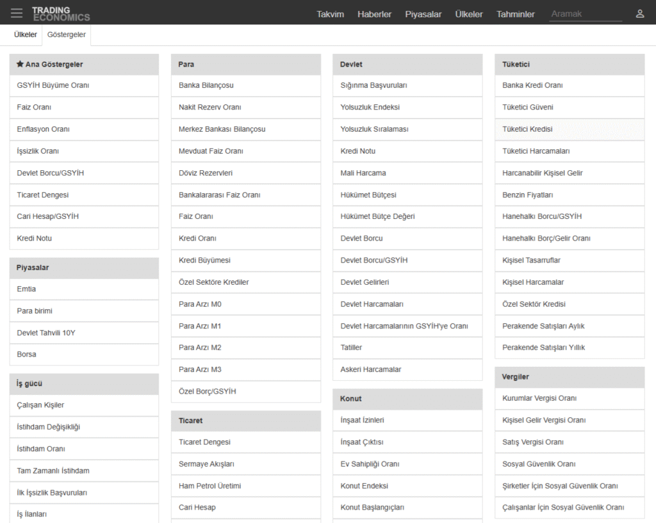The height and width of the screenshot is (523, 656).
Task: Open the Takvim menu item
Action: pyautogui.click(x=330, y=14)
